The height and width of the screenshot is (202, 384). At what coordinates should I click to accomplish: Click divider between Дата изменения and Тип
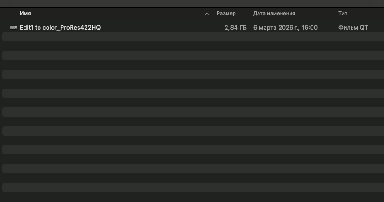point(335,14)
